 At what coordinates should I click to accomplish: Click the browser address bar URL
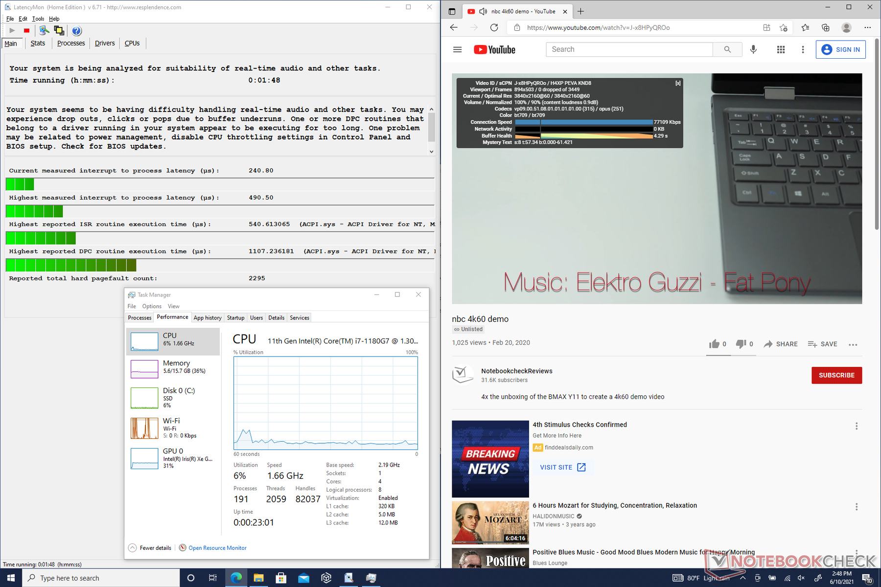coord(598,27)
